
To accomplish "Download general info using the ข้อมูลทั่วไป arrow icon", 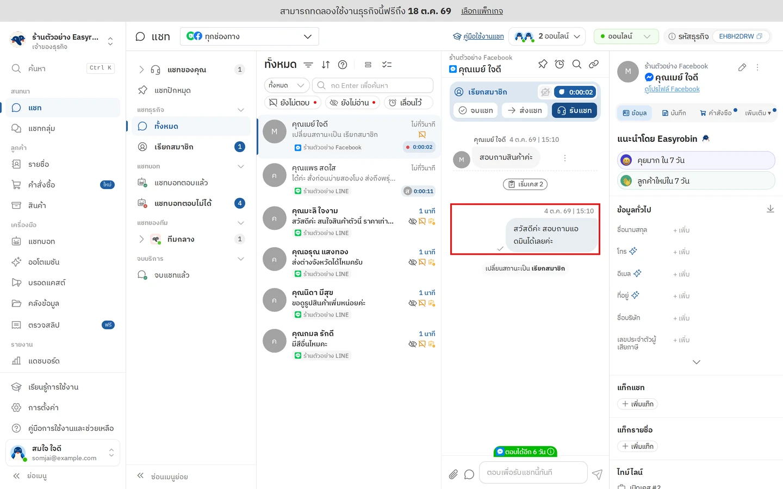I will pos(770,209).
